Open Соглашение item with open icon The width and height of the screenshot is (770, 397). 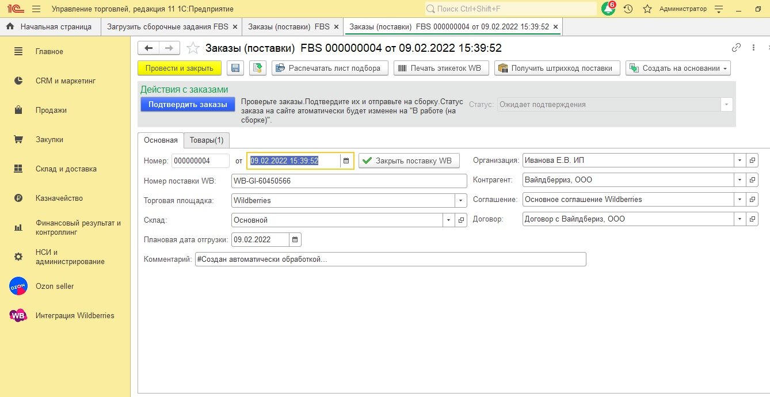[752, 200]
